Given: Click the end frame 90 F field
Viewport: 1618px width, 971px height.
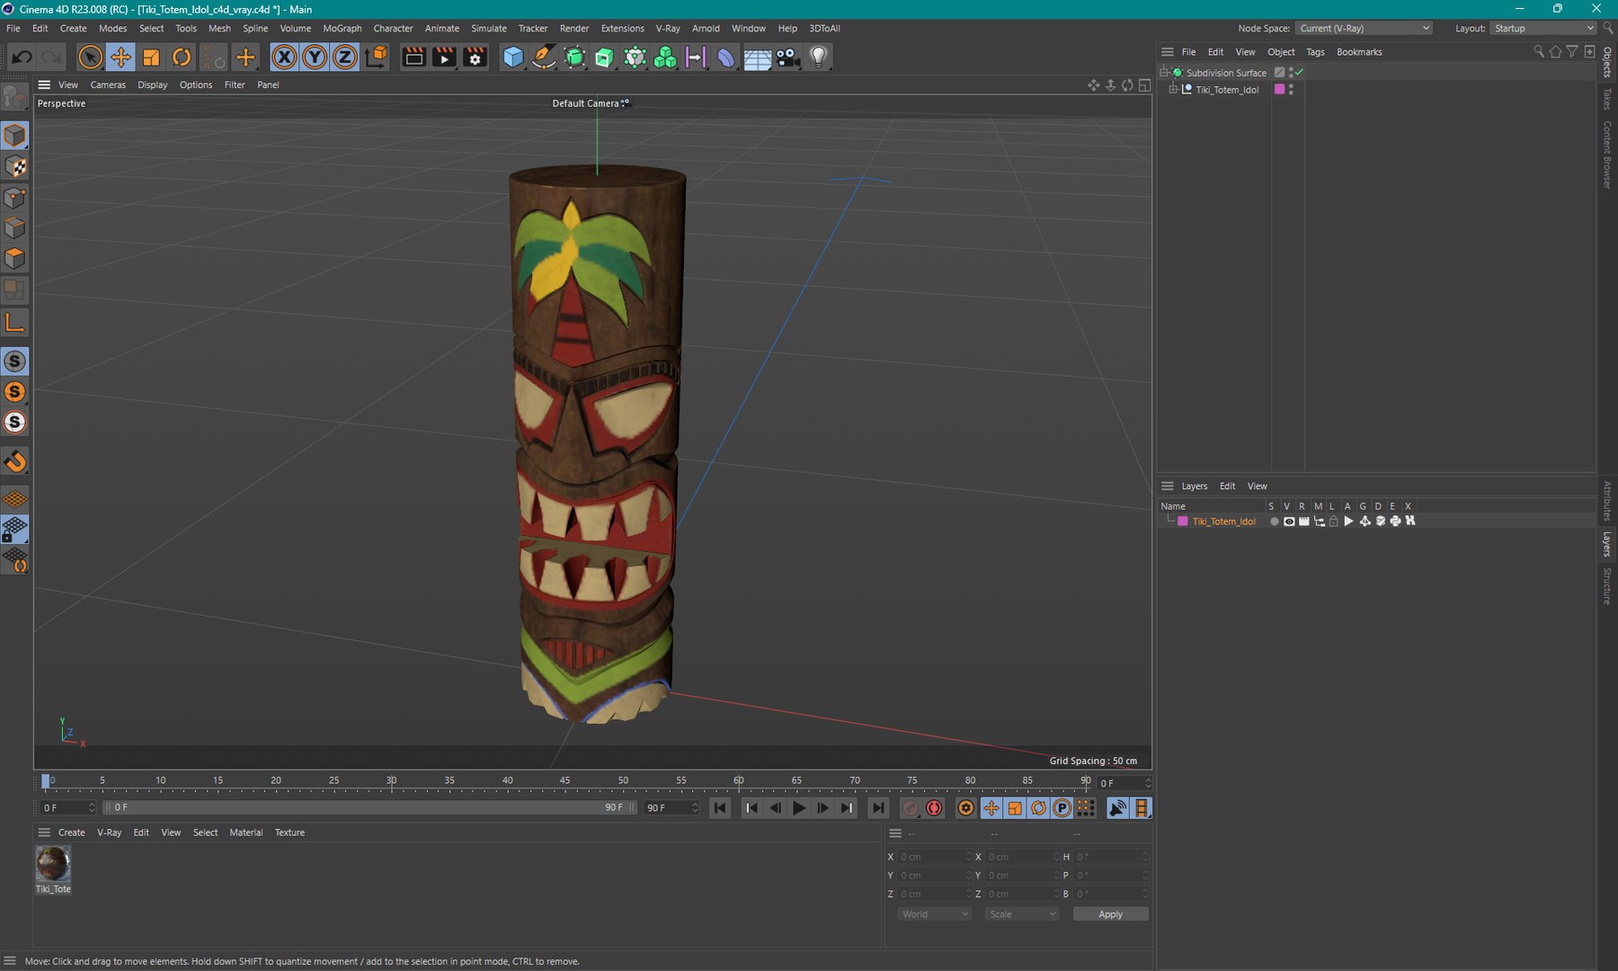Looking at the screenshot, I should pos(671,808).
